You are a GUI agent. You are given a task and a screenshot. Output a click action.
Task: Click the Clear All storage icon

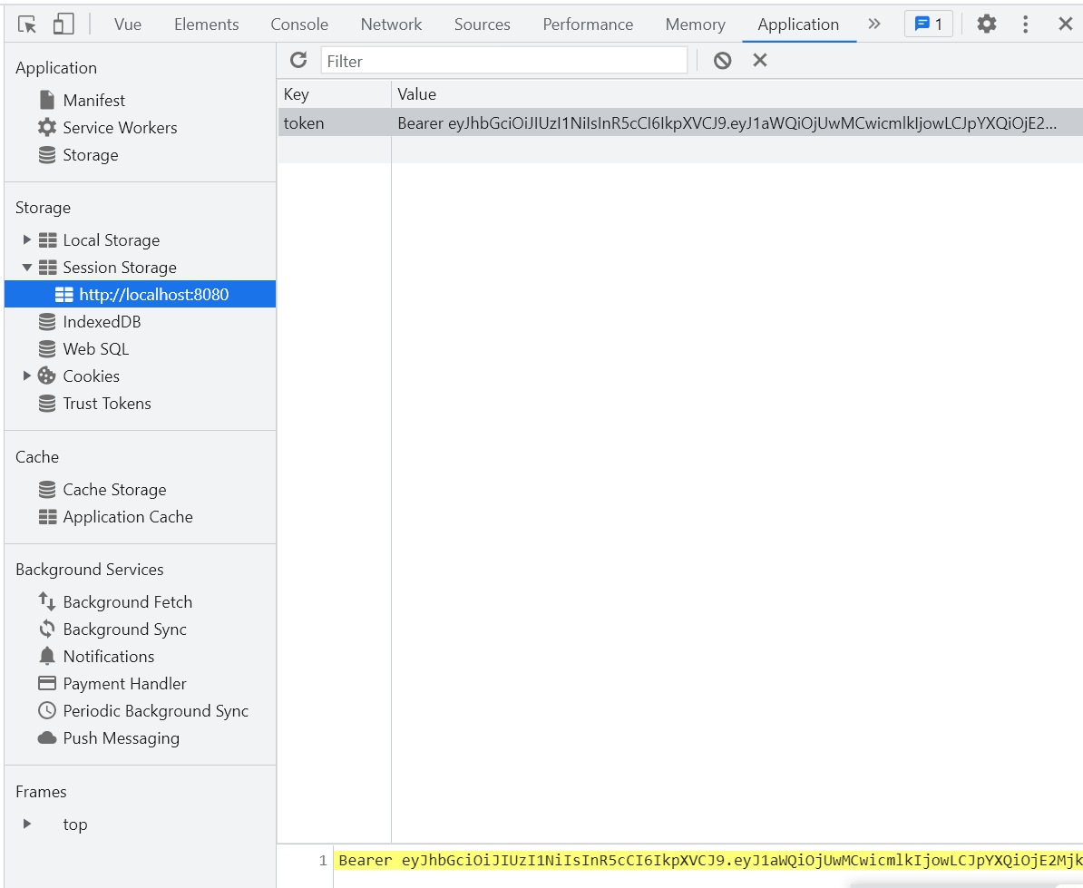(x=722, y=61)
